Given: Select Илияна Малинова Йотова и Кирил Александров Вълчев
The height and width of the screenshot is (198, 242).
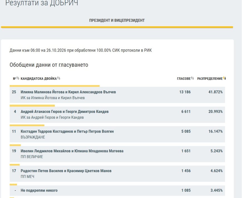Looking at the screenshot, I should [x=68, y=92].
